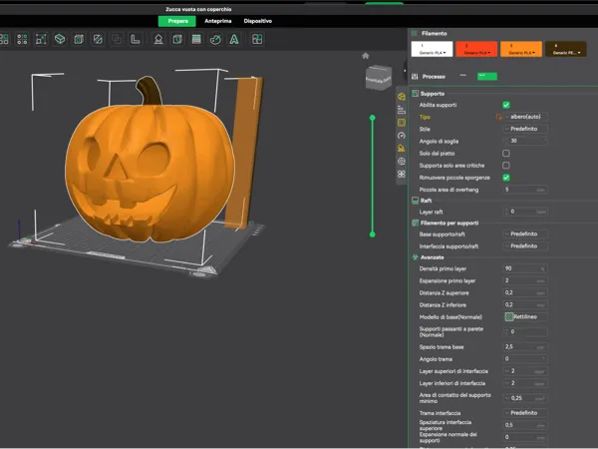Enable the Solo dal piatto checkbox
598x449 pixels.
tap(506, 153)
